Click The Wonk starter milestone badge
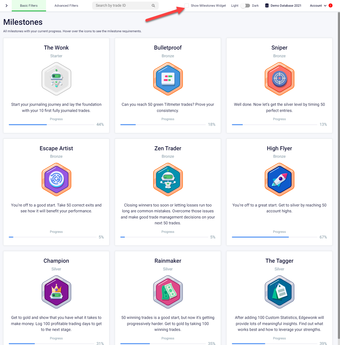 (56, 79)
